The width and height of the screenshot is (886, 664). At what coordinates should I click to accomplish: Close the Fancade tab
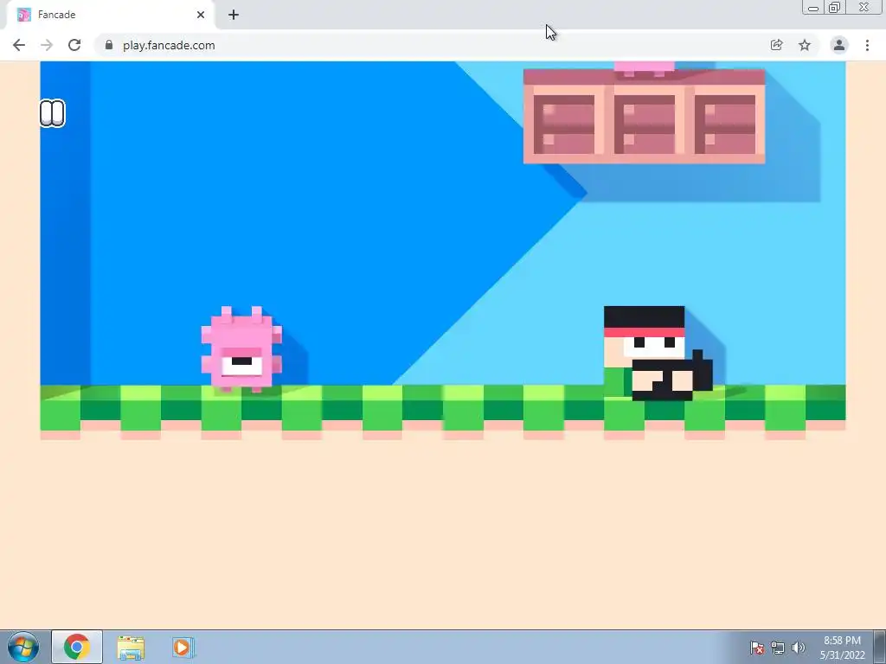point(201,15)
